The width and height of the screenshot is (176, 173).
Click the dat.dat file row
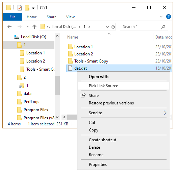pos(119,68)
